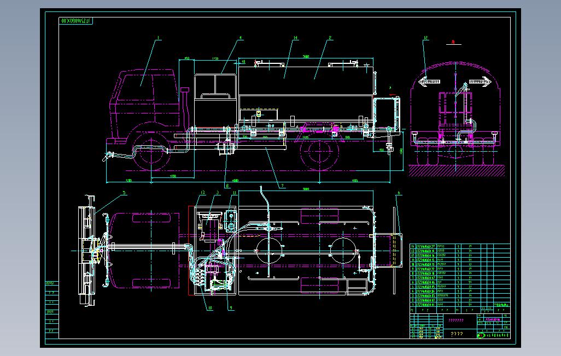Click callout number 6 near the rear platform
This screenshot has height=356, width=561.
click(x=399, y=193)
